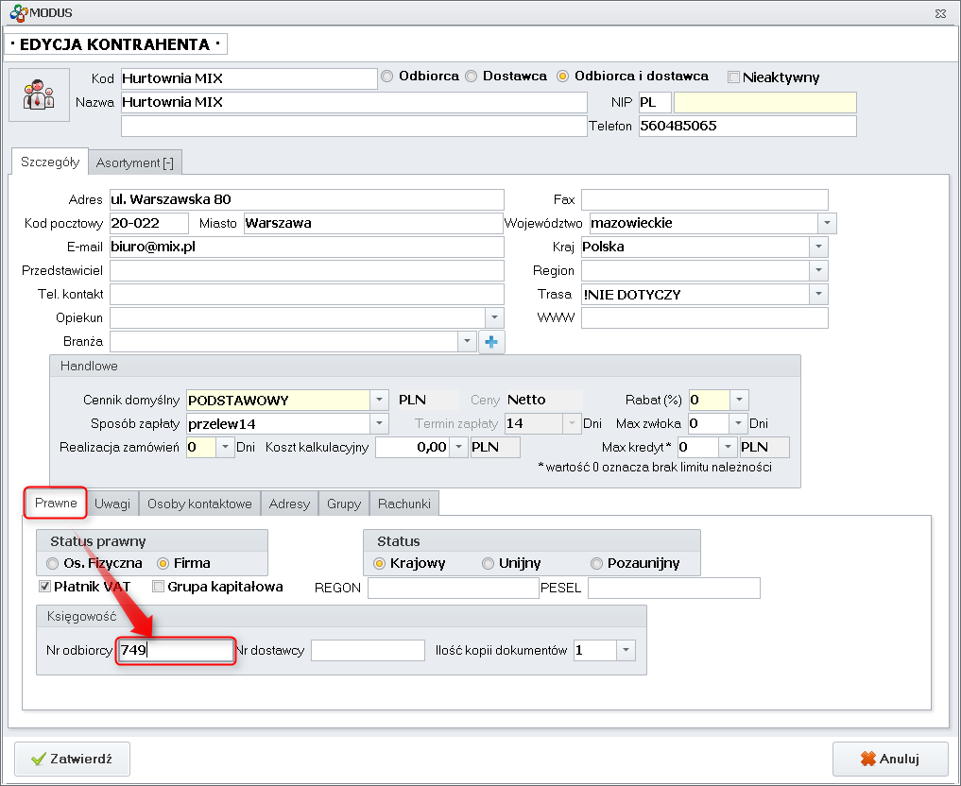This screenshot has width=961, height=786.
Task: Expand the Województwo dropdown
Action: pos(827,224)
